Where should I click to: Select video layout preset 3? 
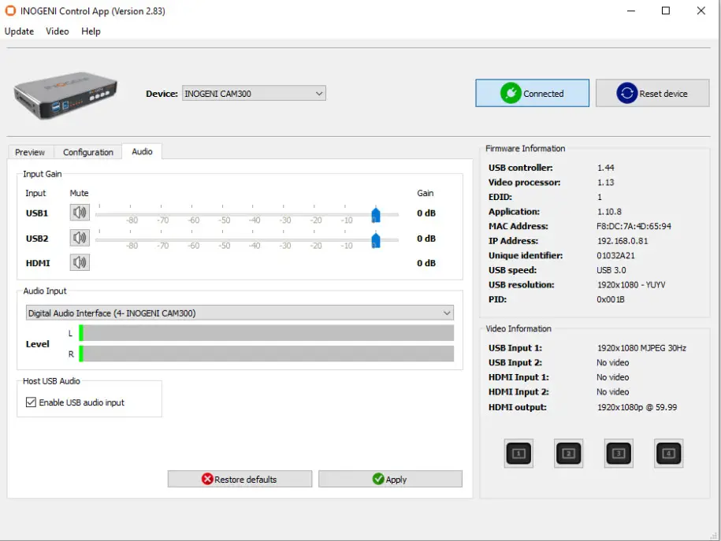click(x=618, y=453)
